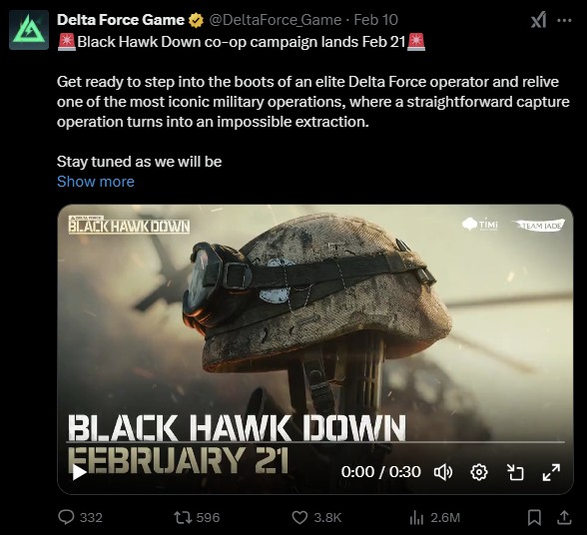Open the Delta Force Game profile avatar

click(x=29, y=30)
